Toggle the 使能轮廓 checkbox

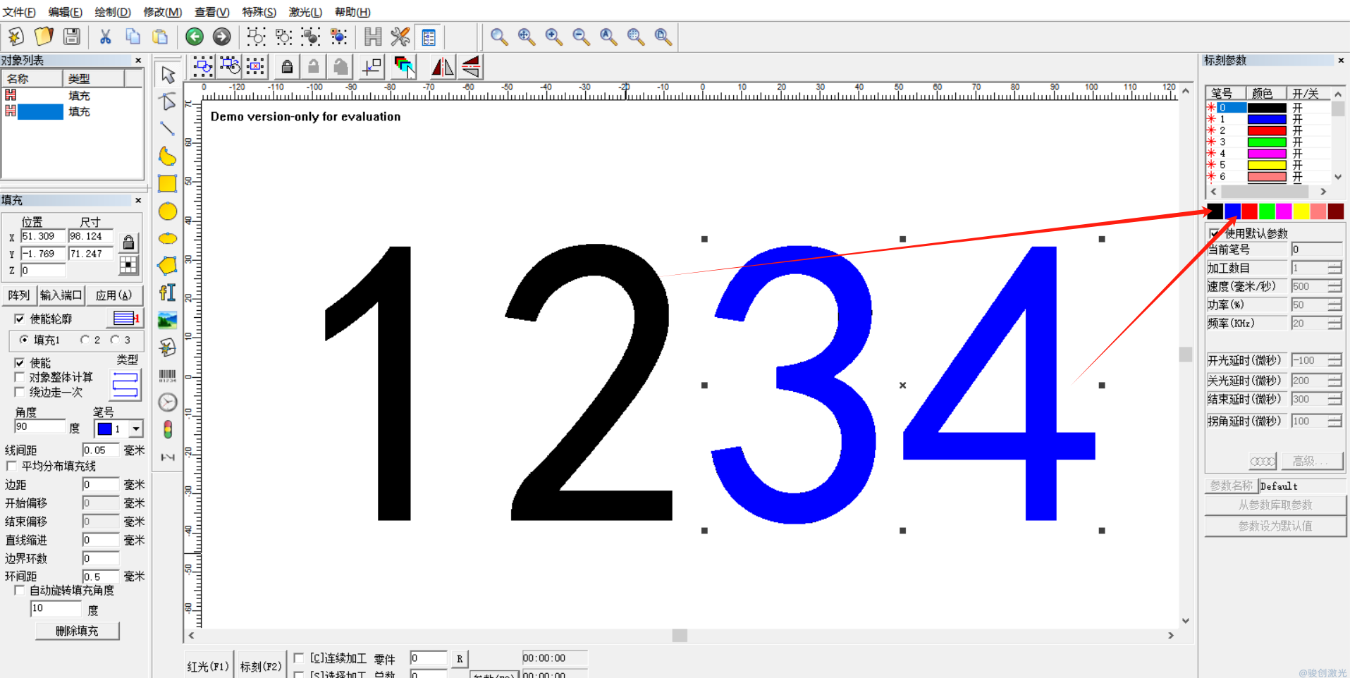tap(20, 319)
